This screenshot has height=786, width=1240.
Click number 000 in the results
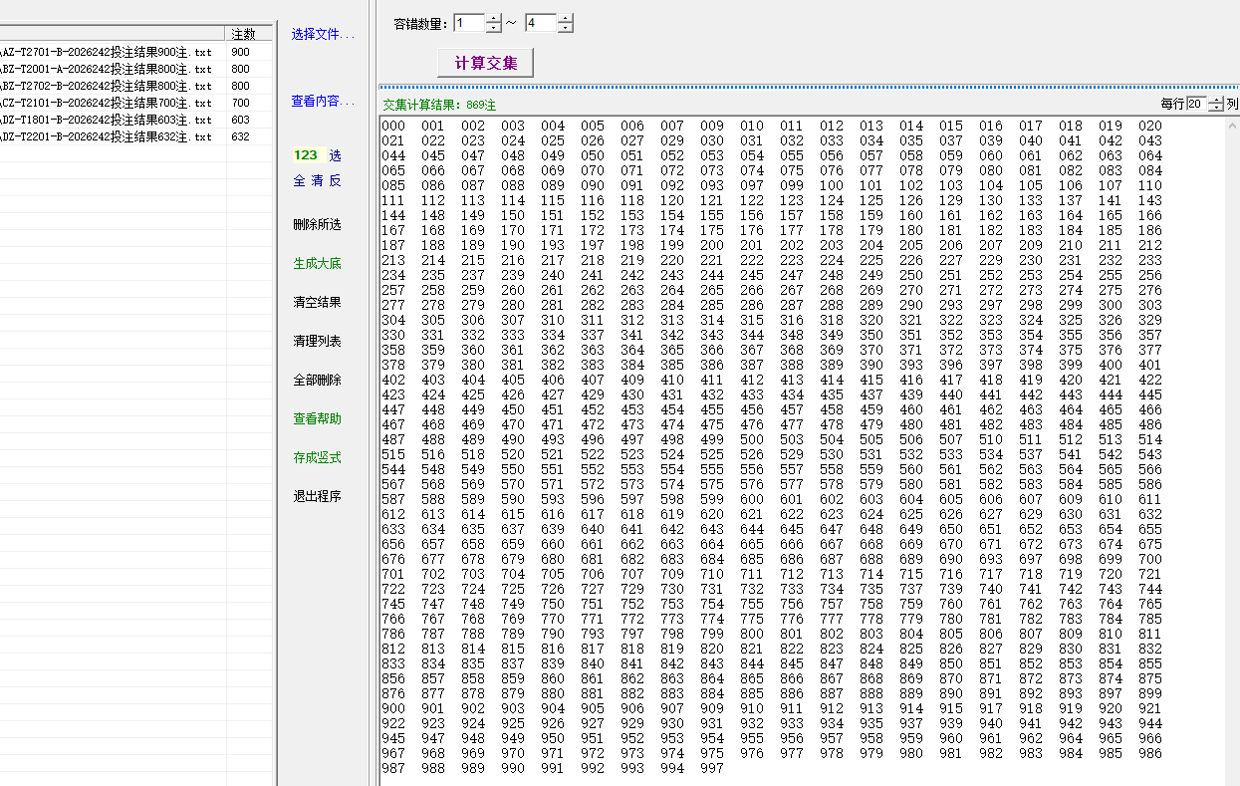(x=393, y=126)
